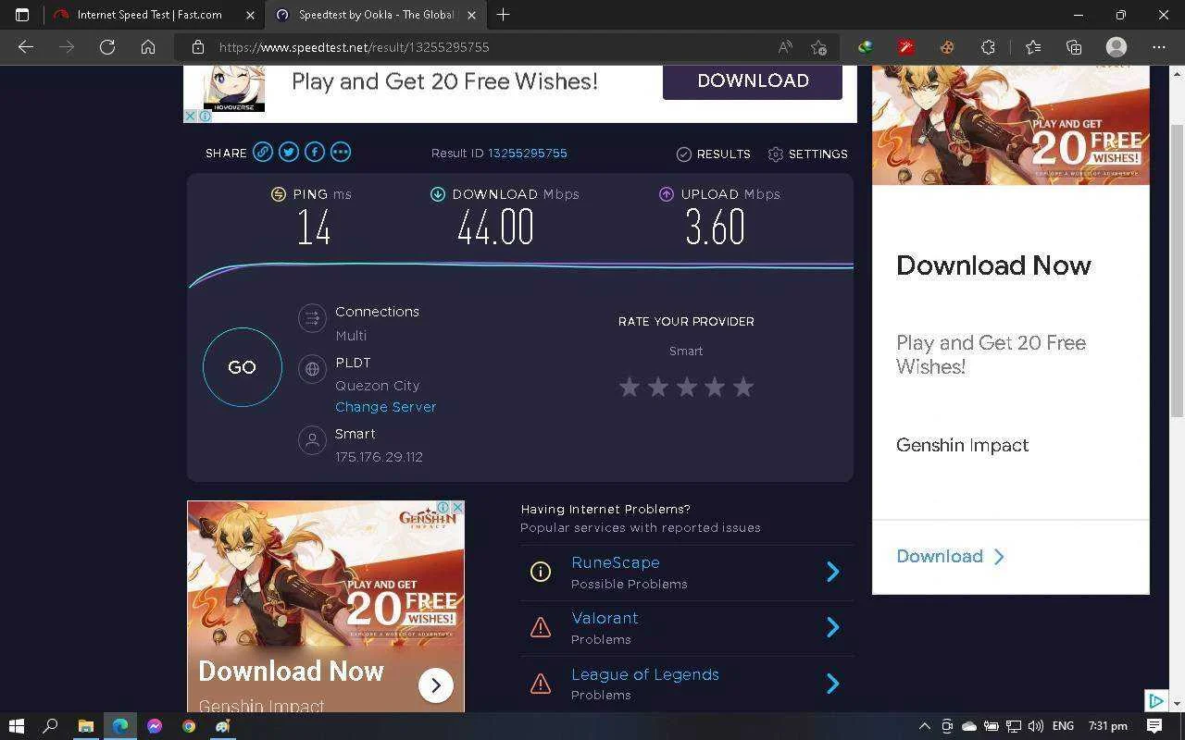Add this page to favorites
Image resolution: width=1185 pixels, height=740 pixels.
point(818,47)
